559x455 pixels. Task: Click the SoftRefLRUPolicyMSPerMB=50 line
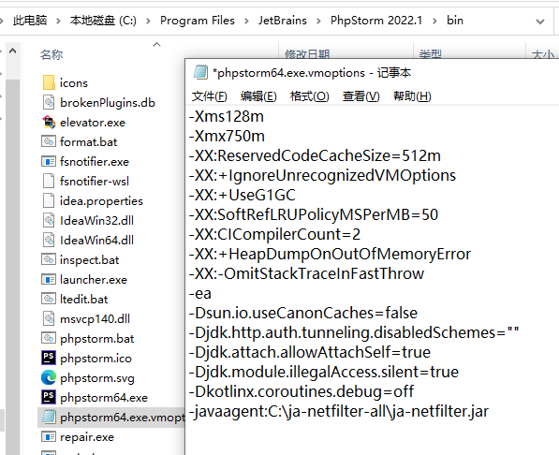coord(314,214)
